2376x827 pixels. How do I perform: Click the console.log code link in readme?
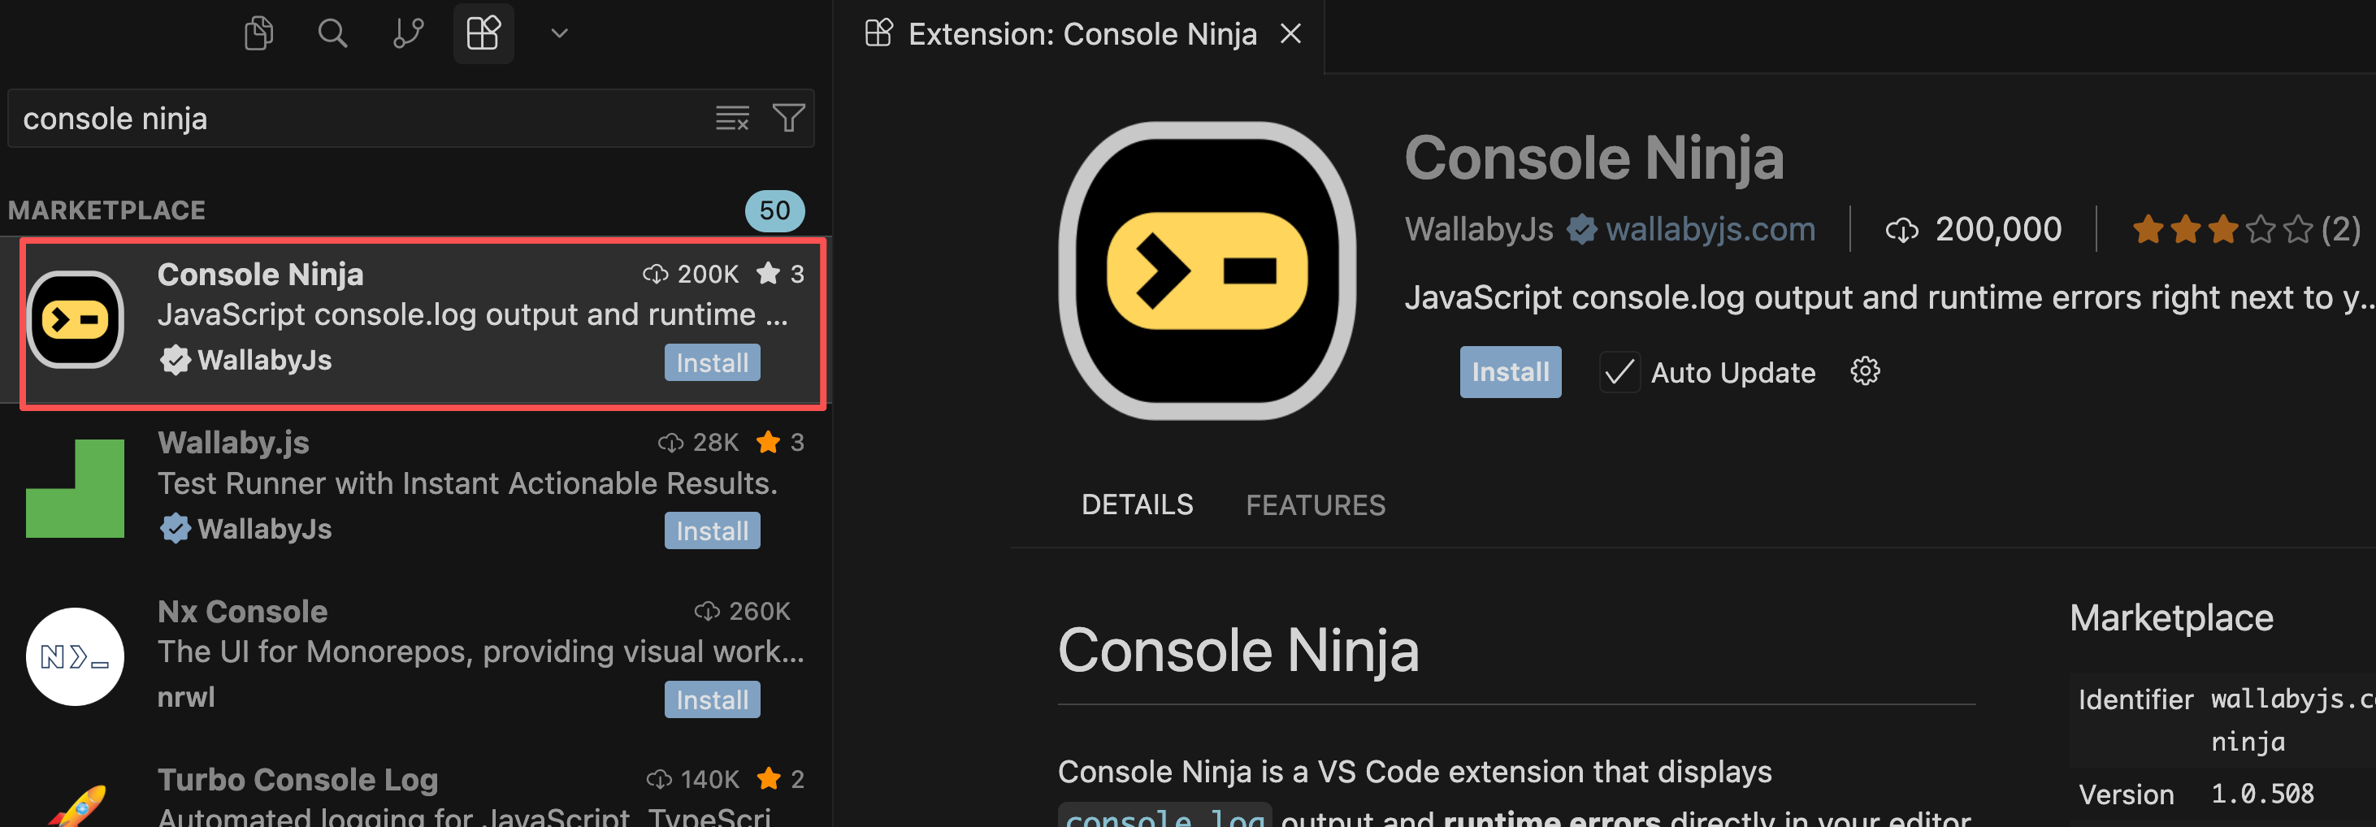pyautogui.click(x=1165, y=817)
